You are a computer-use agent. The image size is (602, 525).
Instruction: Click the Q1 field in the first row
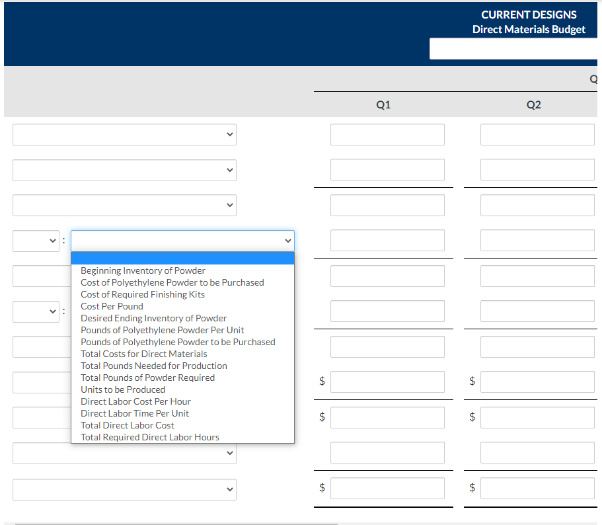pos(387,134)
